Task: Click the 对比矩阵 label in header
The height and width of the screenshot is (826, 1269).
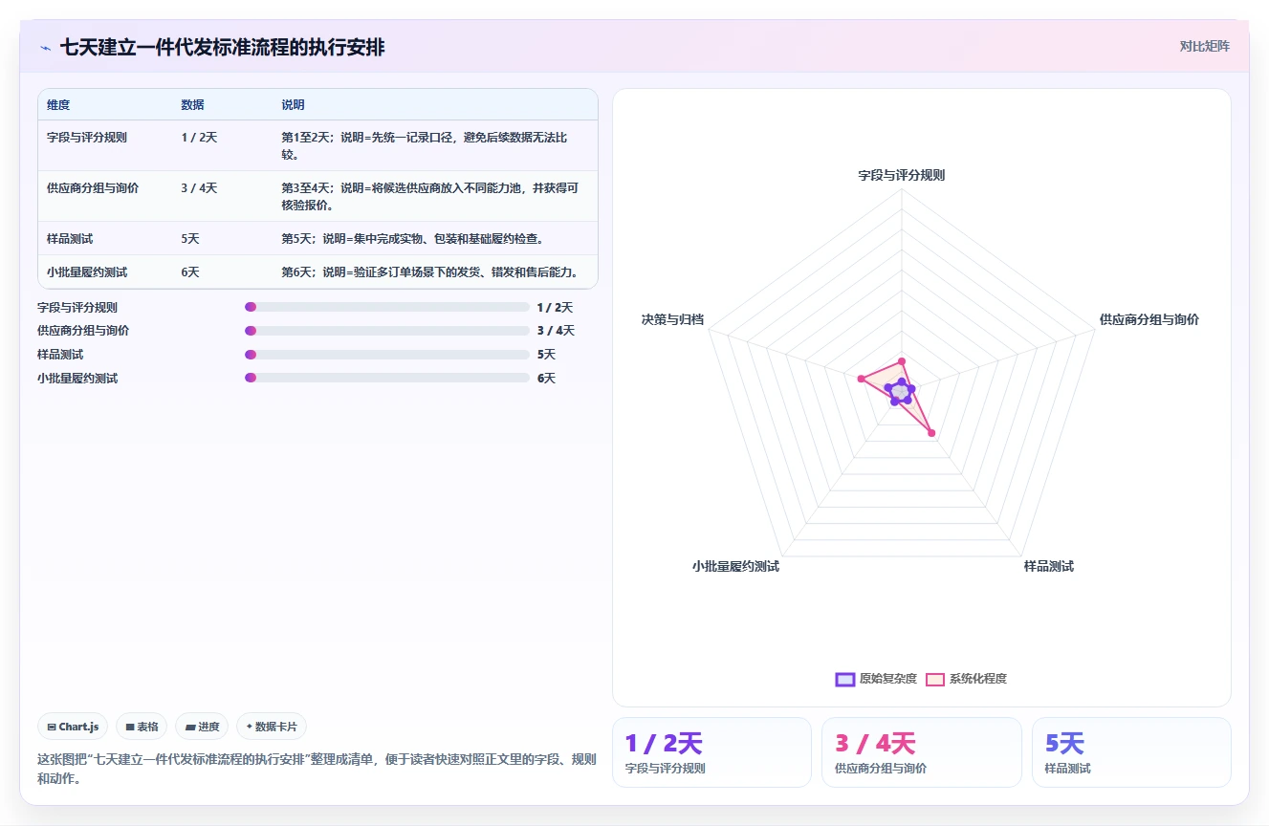Action: [x=1204, y=46]
